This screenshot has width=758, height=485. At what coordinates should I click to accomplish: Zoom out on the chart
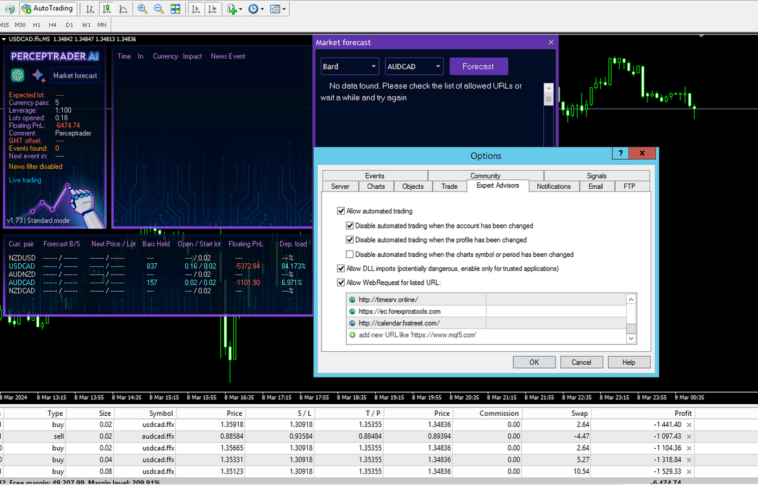point(158,8)
